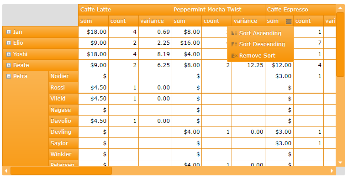Choose Sort Descending from the menu
The width and height of the screenshot is (348, 179).
261,44
